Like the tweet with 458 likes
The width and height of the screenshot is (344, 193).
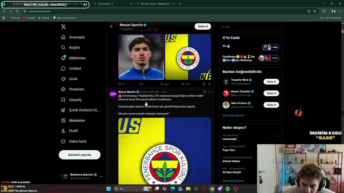point(164,84)
